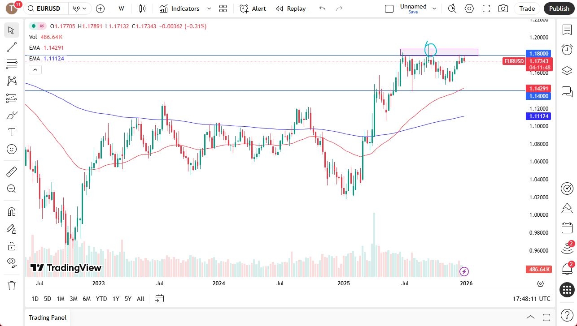Lock all drawings with padlock icon
The width and height of the screenshot is (577, 326).
11,246
